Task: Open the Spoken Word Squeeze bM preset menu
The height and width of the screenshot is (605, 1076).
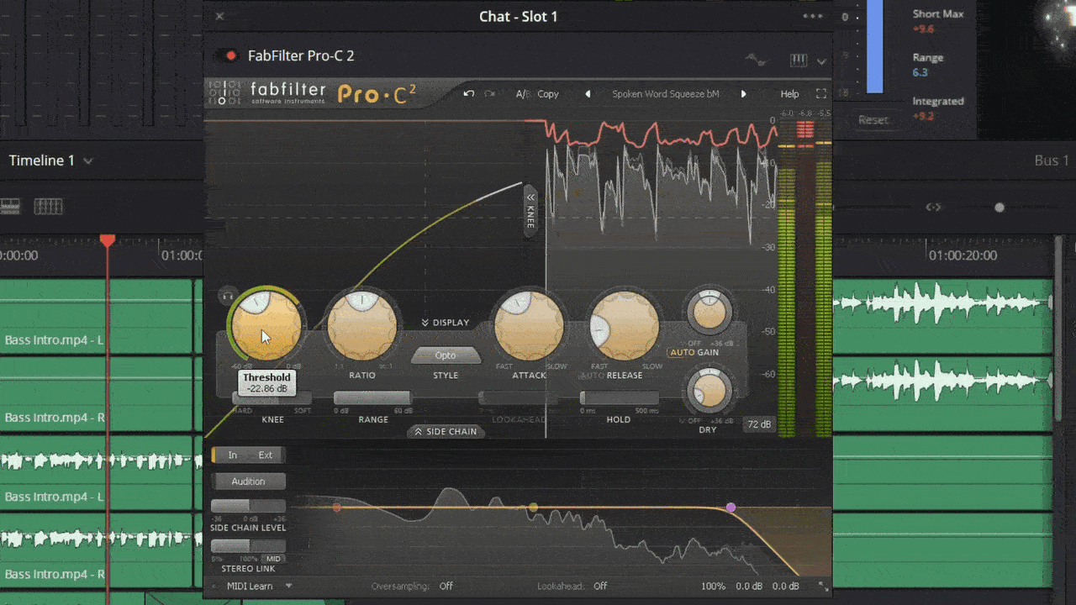Action: [x=666, y=94]
